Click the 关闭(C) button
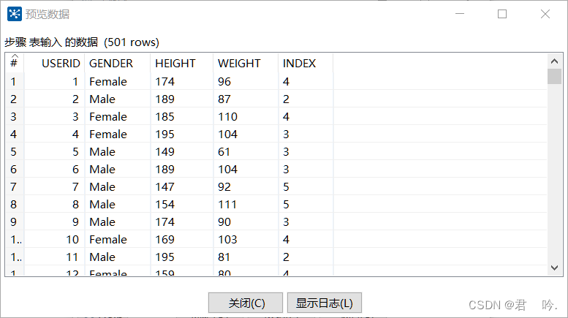Screen dimensions: 568x318 tap(246, 303)
